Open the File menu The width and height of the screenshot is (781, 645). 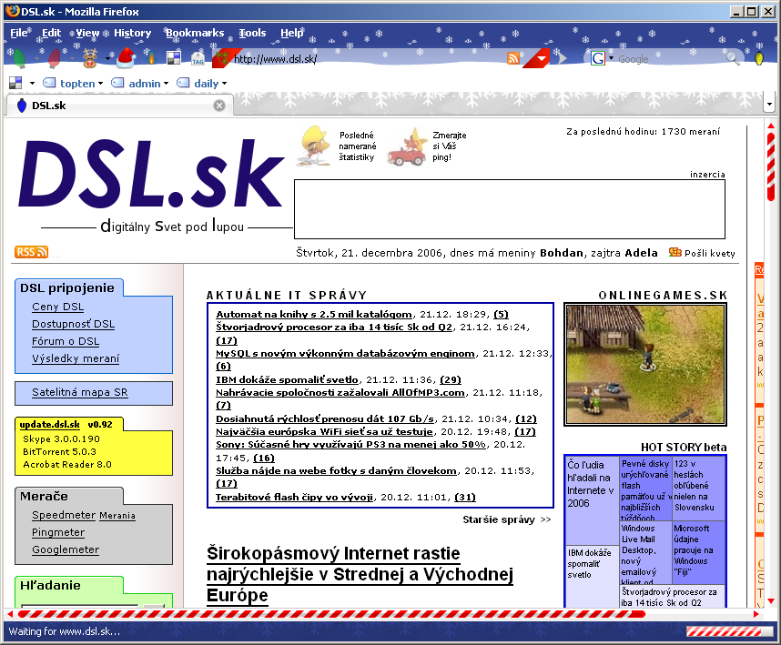[x=19, y=33]
